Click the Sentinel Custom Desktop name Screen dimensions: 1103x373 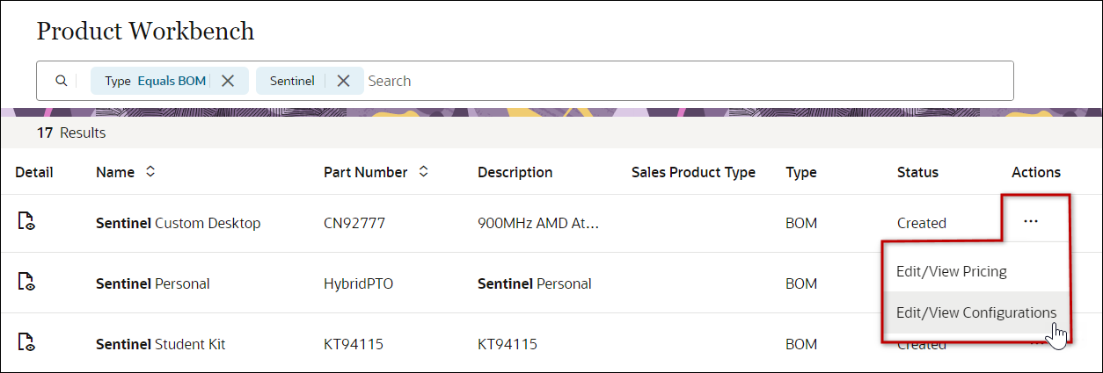tap(178, 223)
